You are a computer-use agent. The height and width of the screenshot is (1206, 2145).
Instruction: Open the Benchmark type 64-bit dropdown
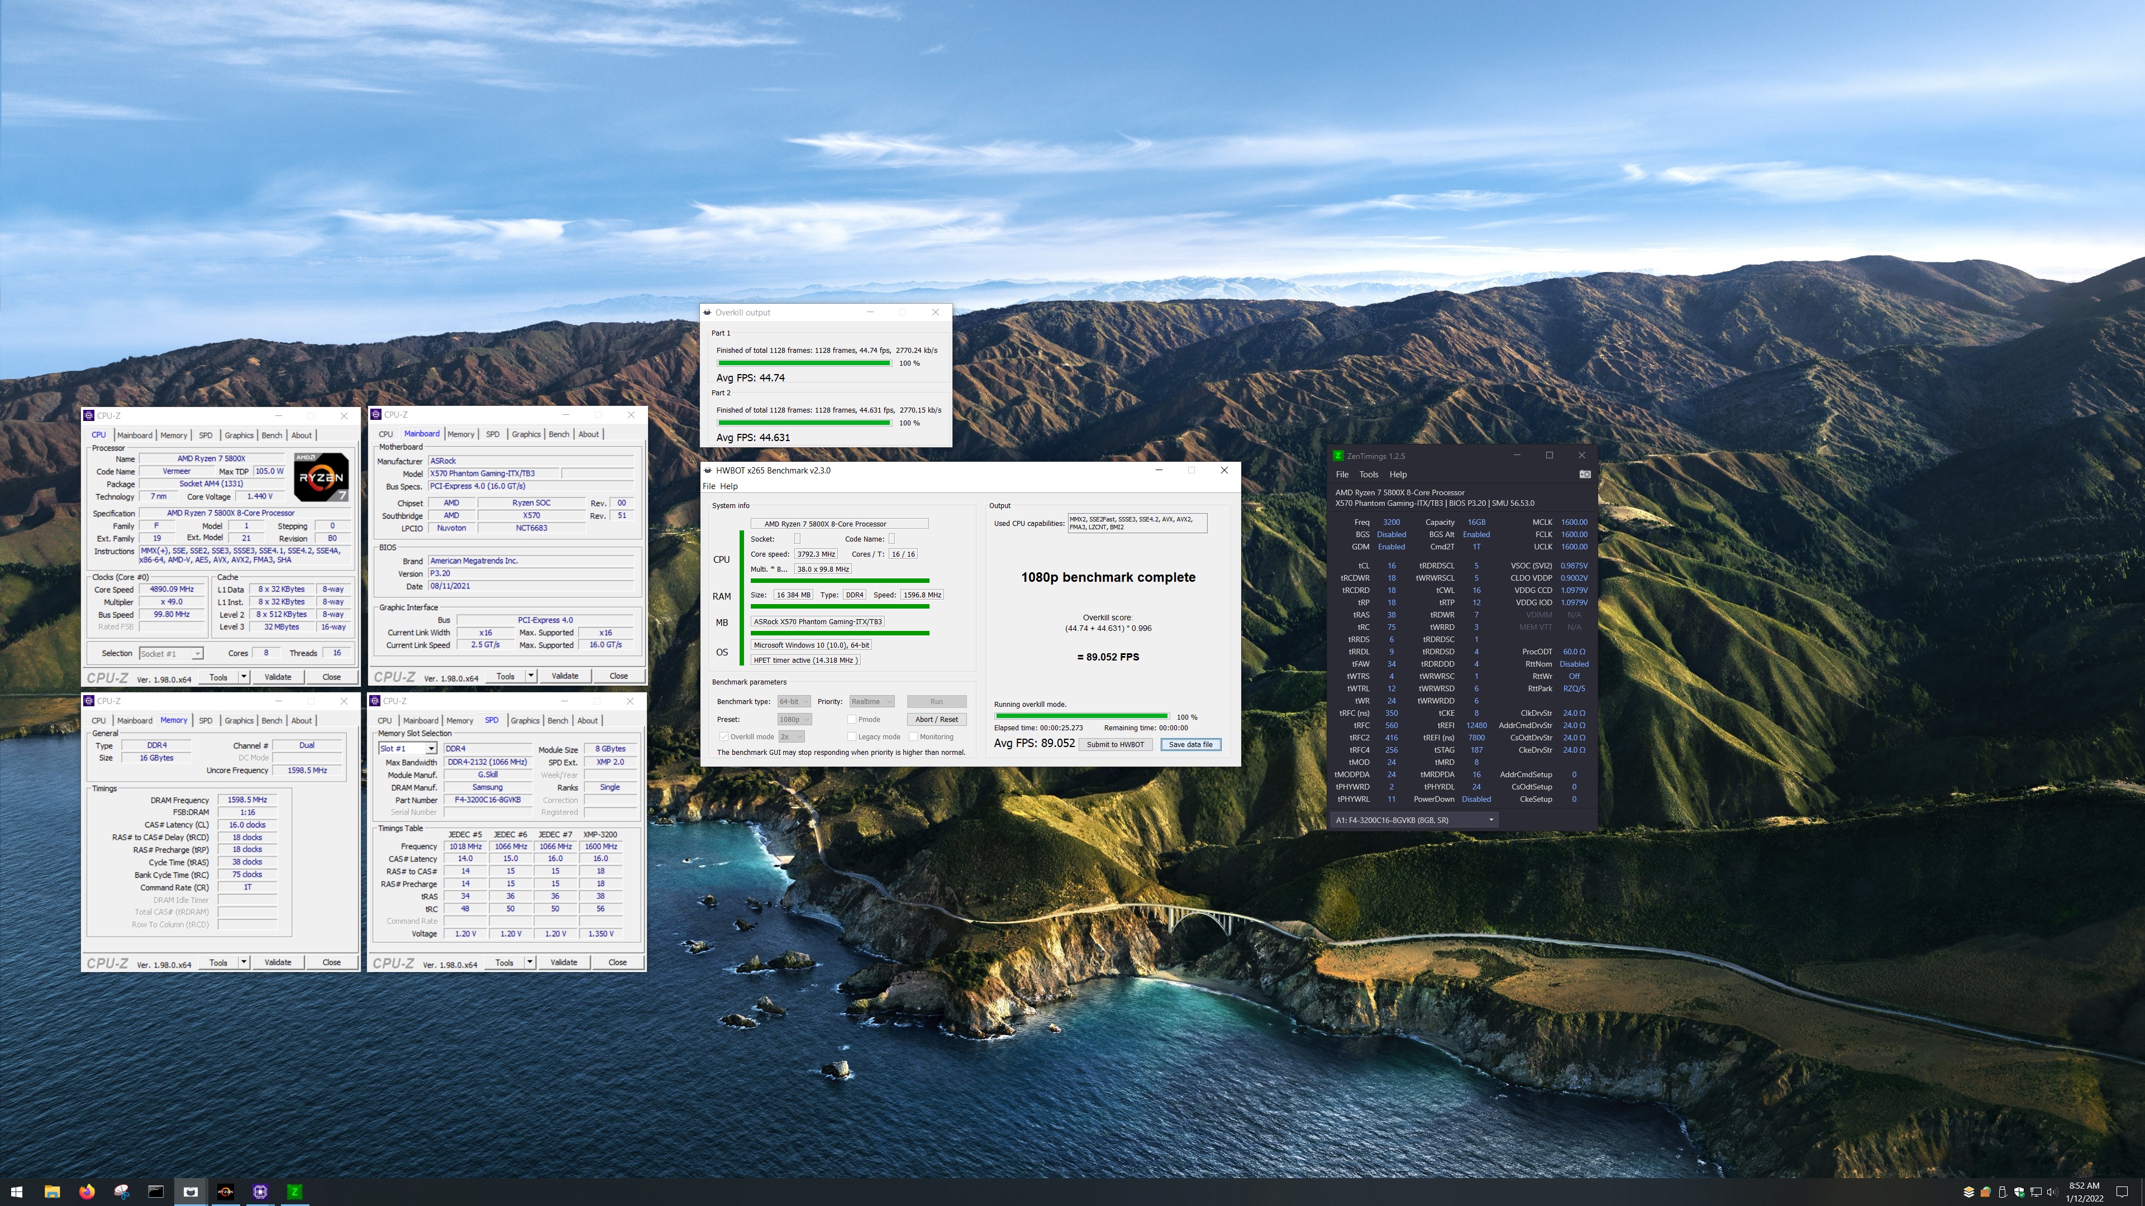click(x=794, y=702)
